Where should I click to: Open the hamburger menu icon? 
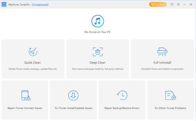pos(178,5)
